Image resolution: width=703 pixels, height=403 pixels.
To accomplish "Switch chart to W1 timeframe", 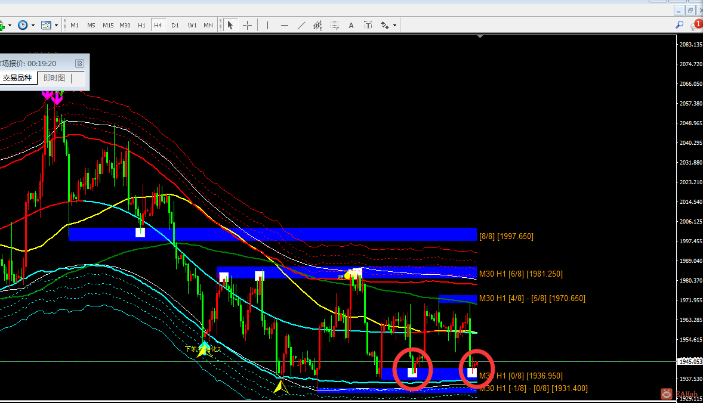I will click(192, 26).
